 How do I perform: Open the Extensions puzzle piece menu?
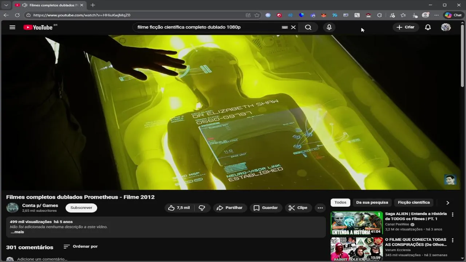(x=379, y=15)
